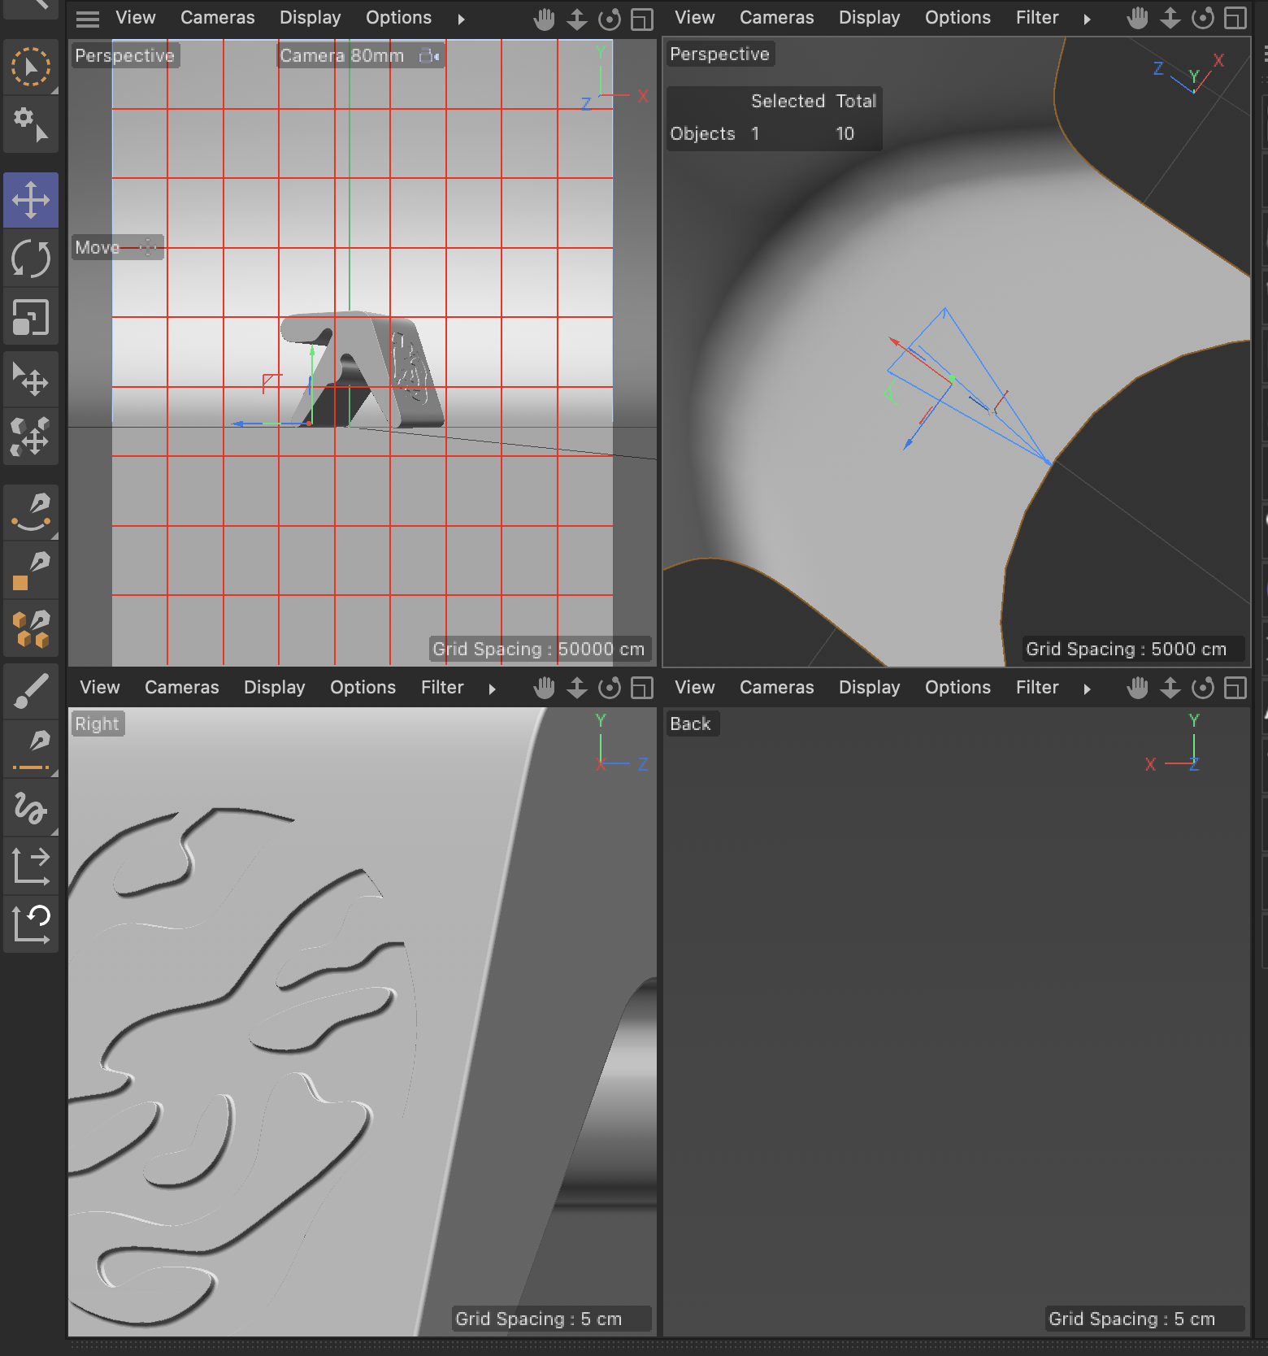Expand more menus arrow above Objects HUD viewport
Image resolution: width=1268 pixels, height=1356 pixels.
1087,19
